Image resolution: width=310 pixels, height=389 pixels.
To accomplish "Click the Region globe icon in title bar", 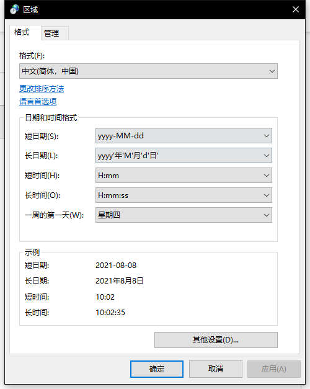I will [x=14, y=9].
